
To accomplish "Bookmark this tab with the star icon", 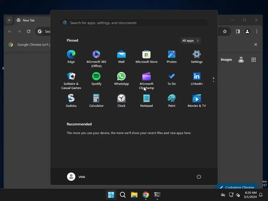I will coord(225,31).
